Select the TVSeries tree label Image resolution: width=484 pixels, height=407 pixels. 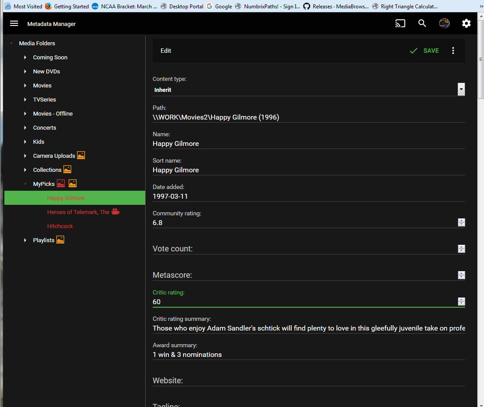(44, 100)
